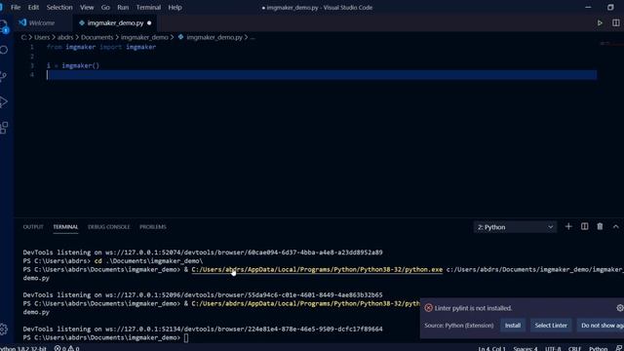Open Source Control view in activity bar
This screenshot has height=351, width=624.
click(4, 76)
